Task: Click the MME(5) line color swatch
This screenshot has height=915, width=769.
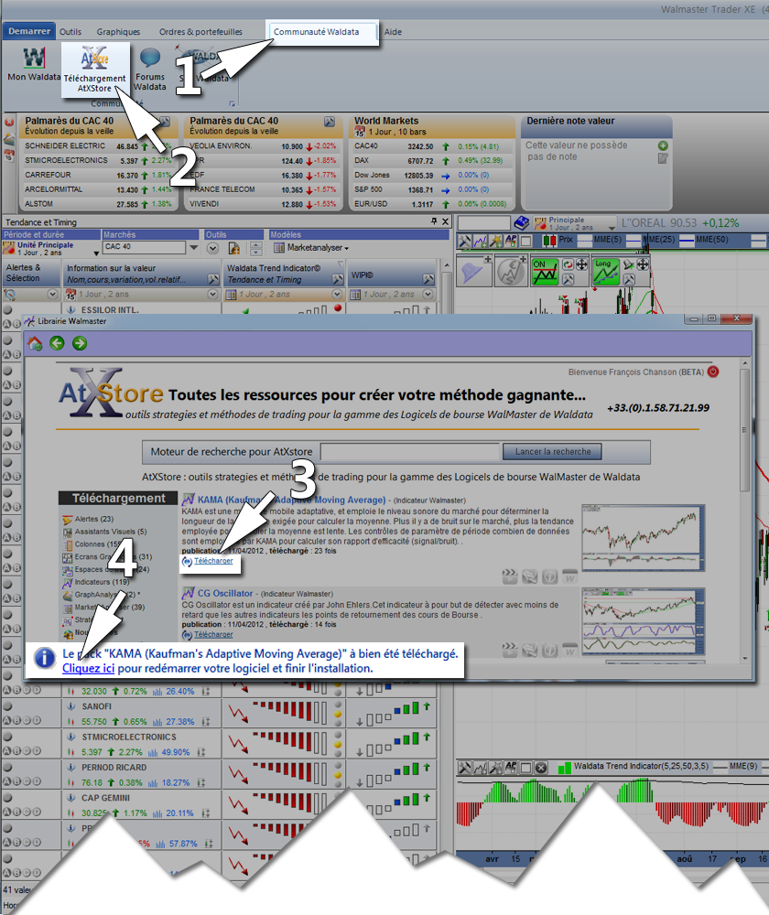Action: pyautogui.click(x=586, y=239)
